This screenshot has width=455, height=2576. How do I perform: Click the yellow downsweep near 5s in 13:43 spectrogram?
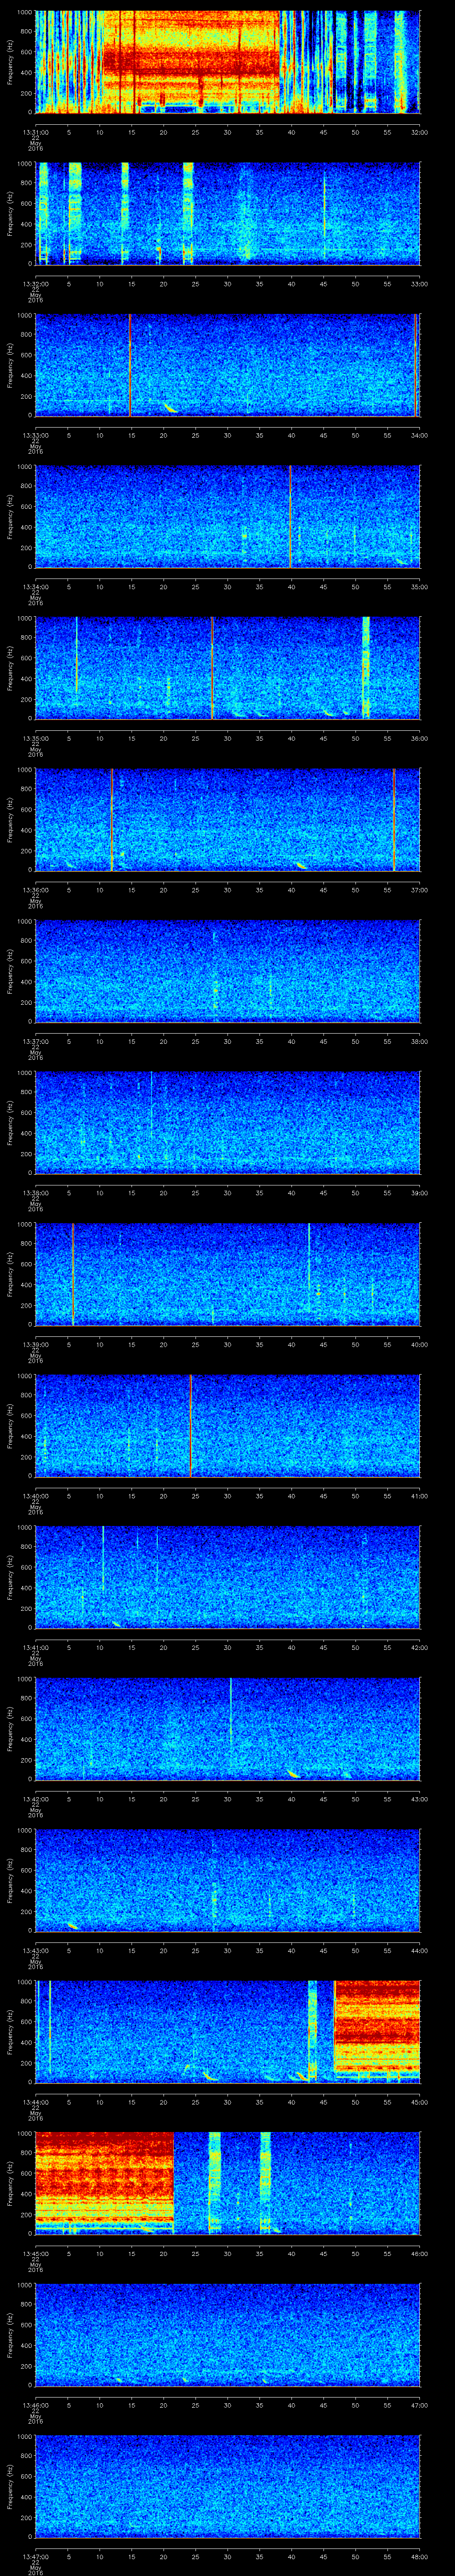(x=72, y=1926)
